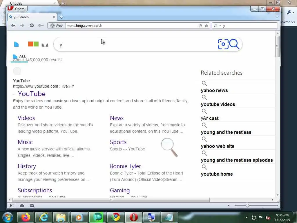Click the Web globe badge in address bar
The image size is (297, 223).
pos(57,26)
